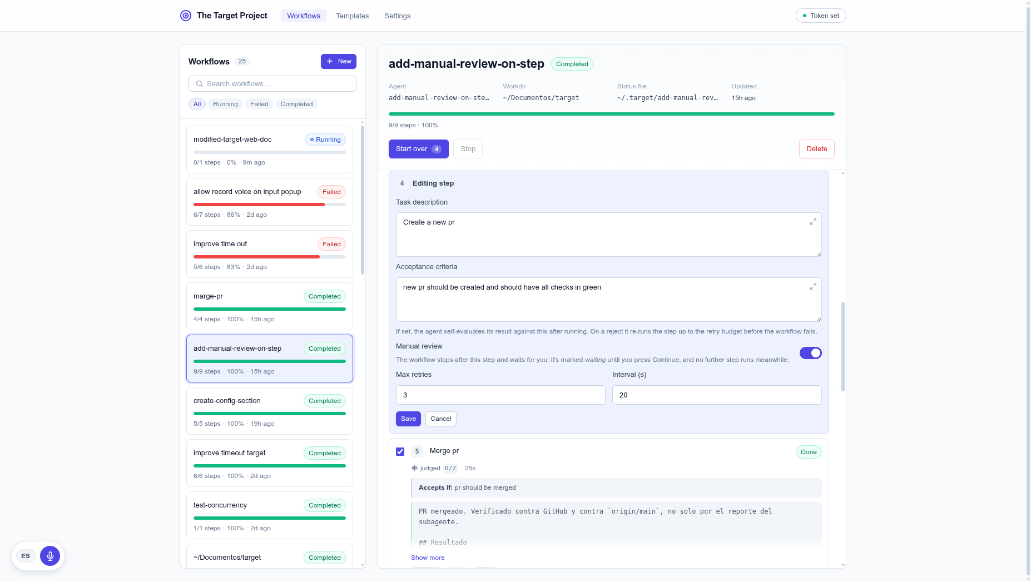Expand the Task description textarea with expand icon
This screenshot has width=1031, height=582.
coord(813,221)
